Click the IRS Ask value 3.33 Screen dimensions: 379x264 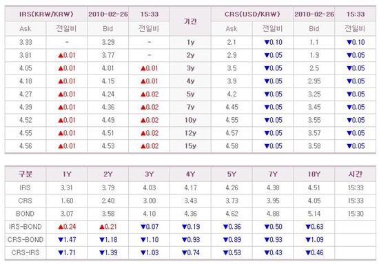[25, 42]
